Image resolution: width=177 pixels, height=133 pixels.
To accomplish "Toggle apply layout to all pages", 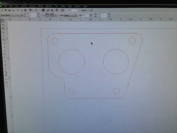I will 52,15.
